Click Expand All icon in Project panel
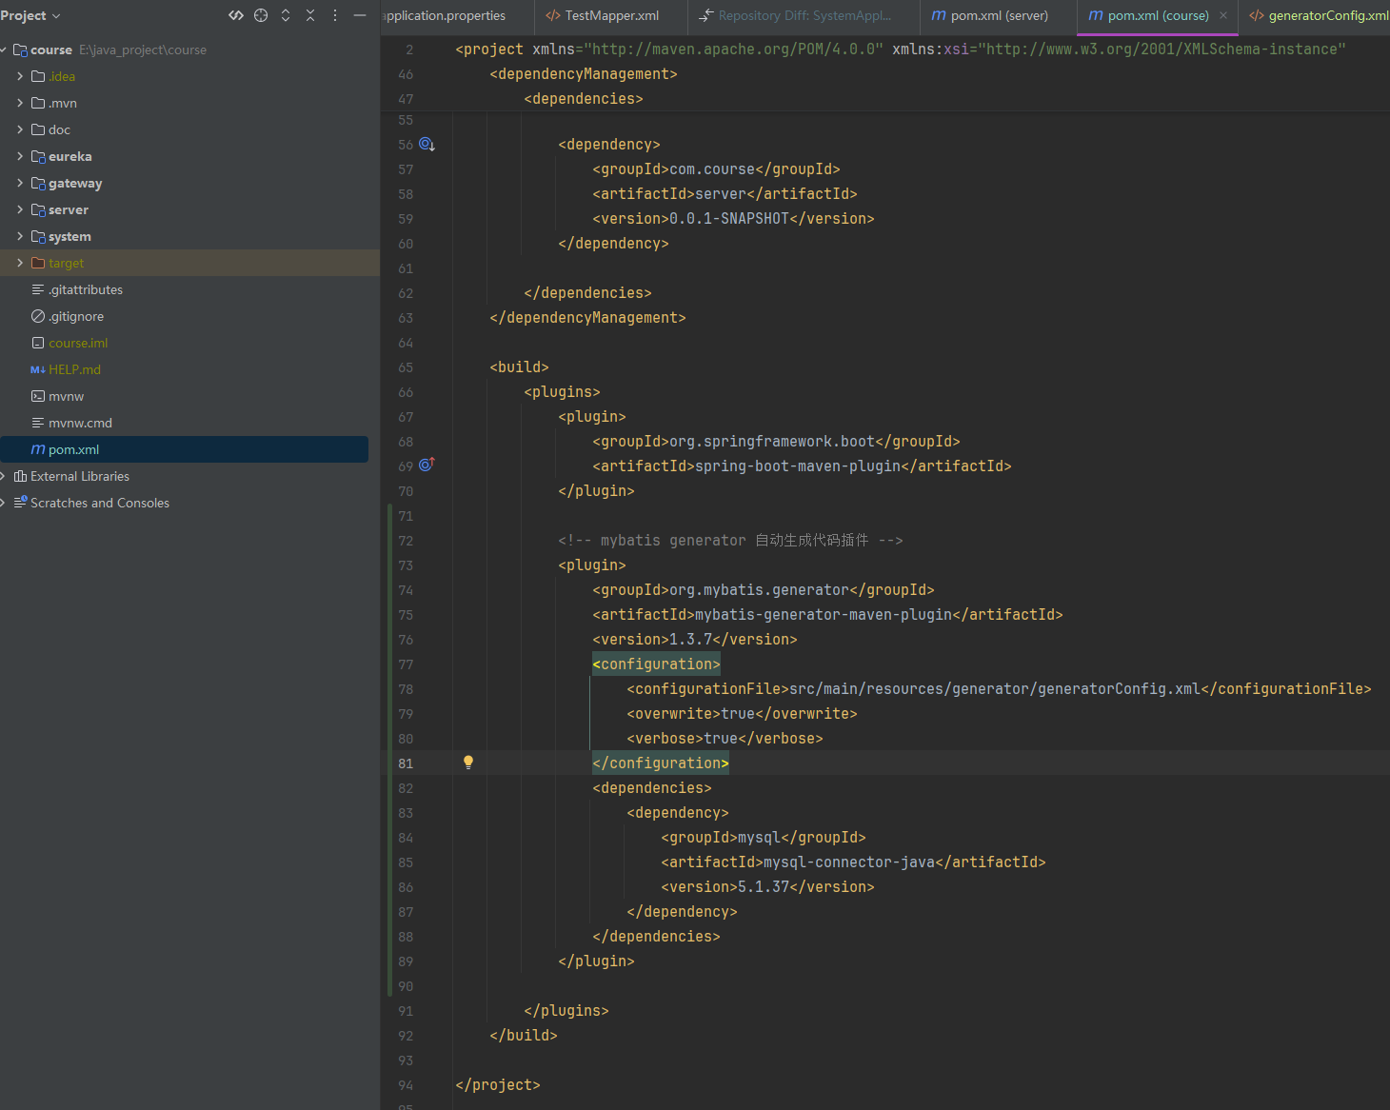 click(x=286, y=15)
